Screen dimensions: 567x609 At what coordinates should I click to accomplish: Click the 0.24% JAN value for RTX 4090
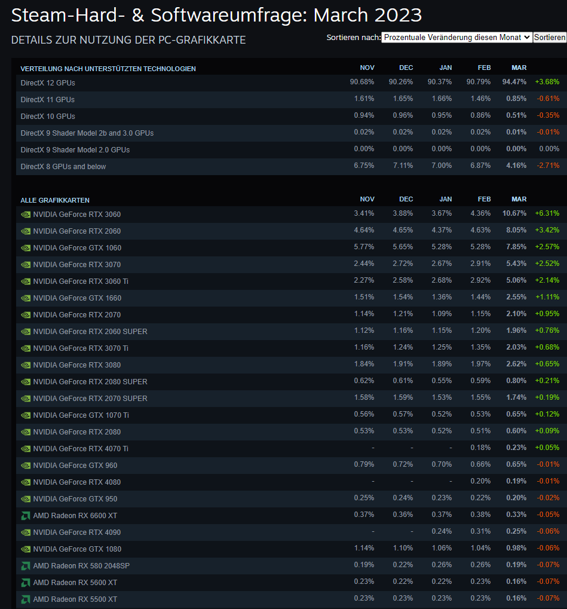[x=442, y=531]
